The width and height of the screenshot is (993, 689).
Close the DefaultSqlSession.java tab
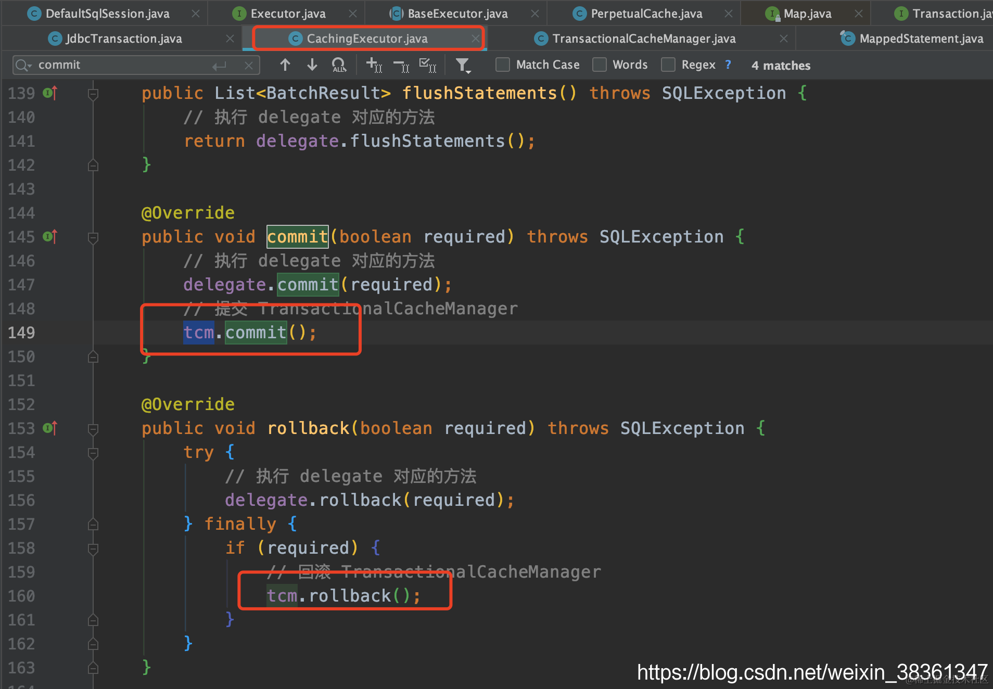[x=196, y=14]
